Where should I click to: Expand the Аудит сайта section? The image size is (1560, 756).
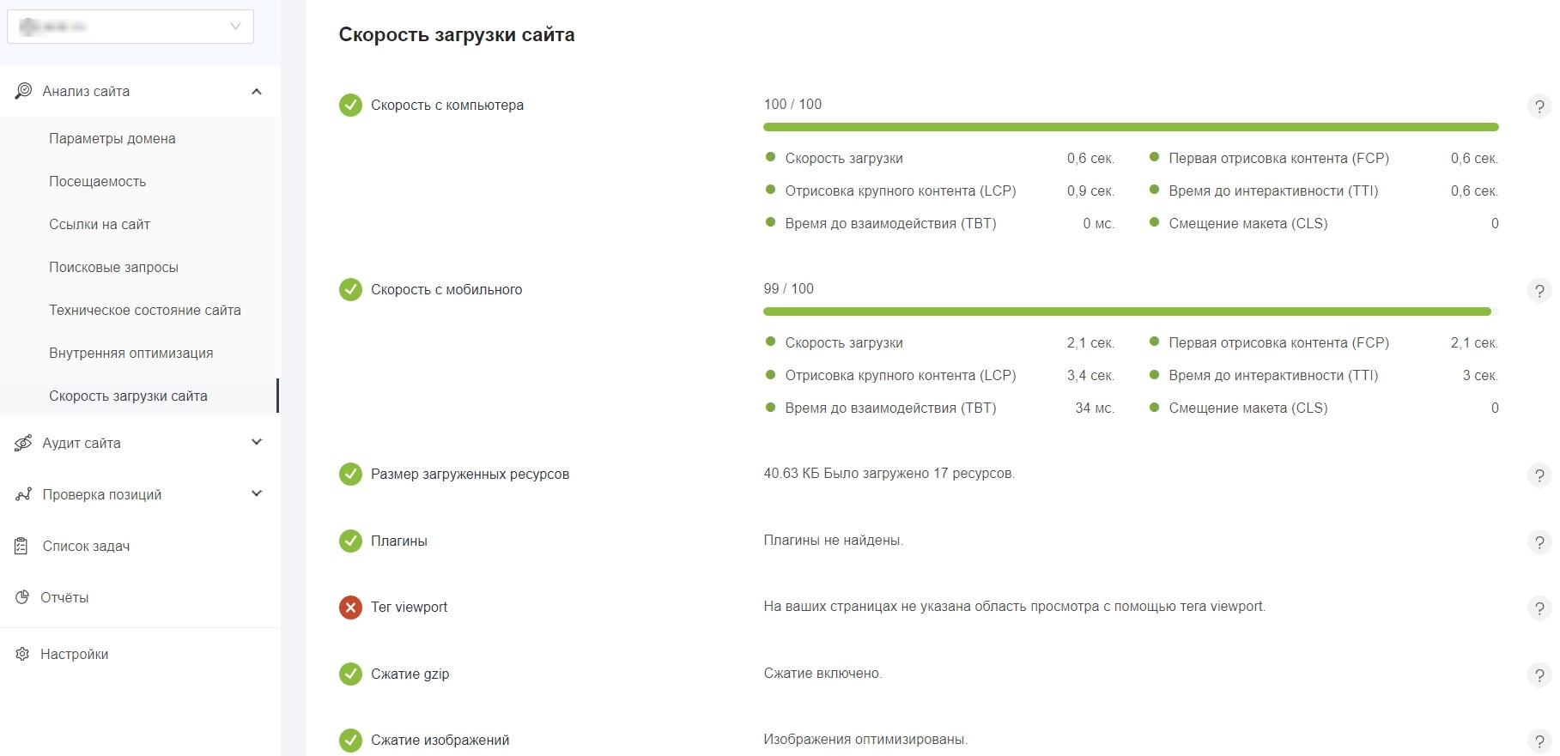tap(256, 443)
